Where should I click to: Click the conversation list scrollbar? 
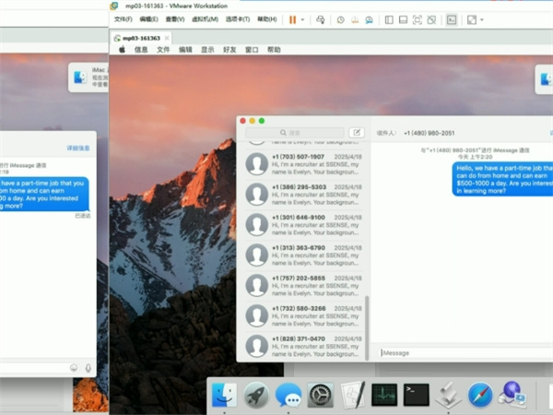[x=368, y=323]
